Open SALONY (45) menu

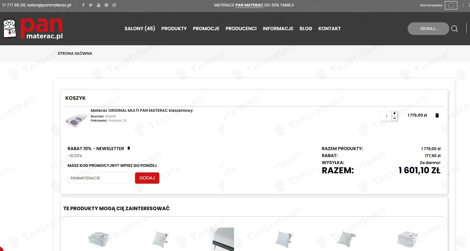140,29
